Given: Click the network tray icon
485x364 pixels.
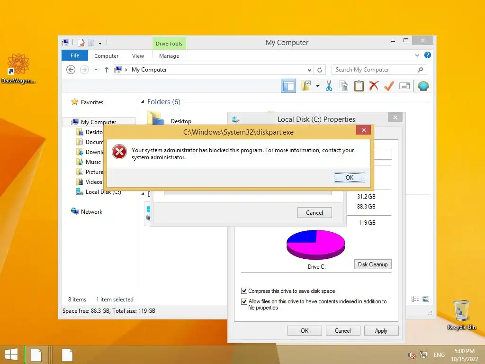Looking at the screenshot, I should (x=423, y=355).
